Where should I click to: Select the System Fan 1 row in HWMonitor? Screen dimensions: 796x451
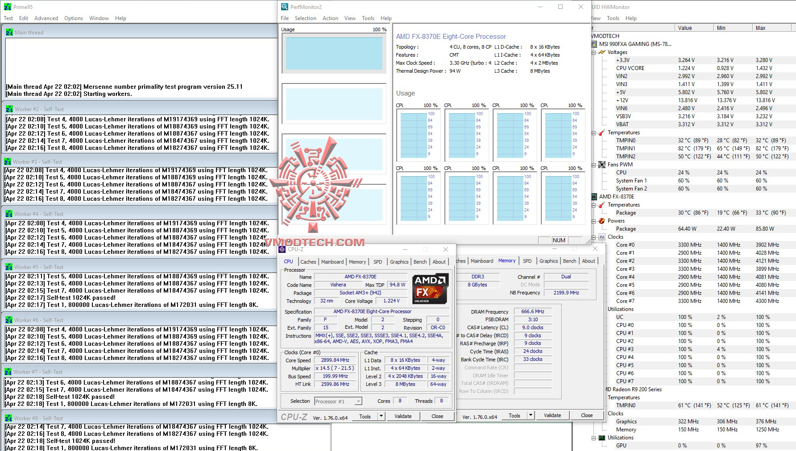(693, 181)
